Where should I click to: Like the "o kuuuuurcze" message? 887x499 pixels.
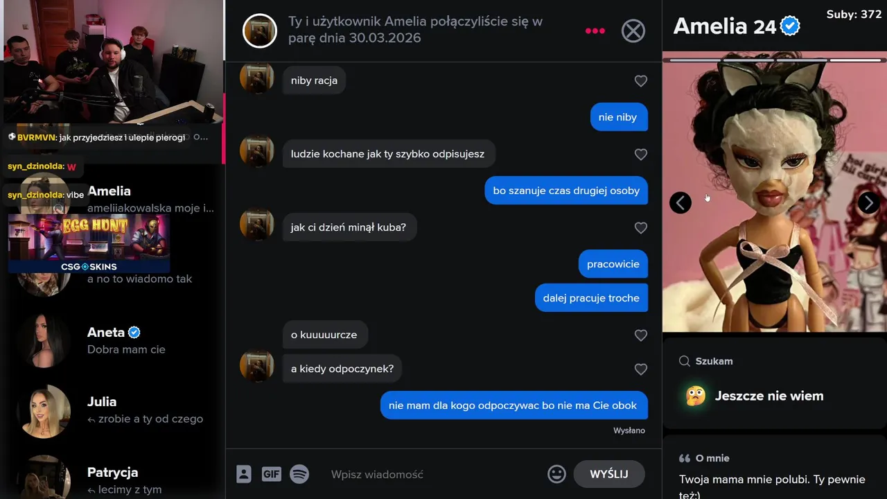pyautogui.click(x=641, y=335)
